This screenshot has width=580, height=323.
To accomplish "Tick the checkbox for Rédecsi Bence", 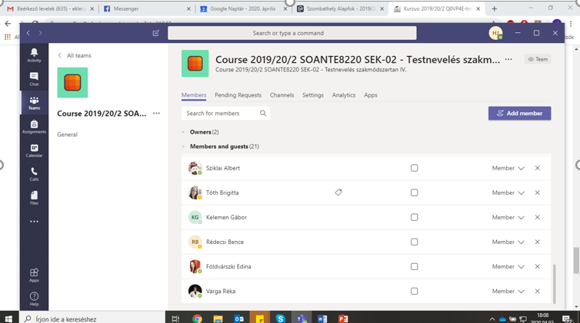I will 415,242.
